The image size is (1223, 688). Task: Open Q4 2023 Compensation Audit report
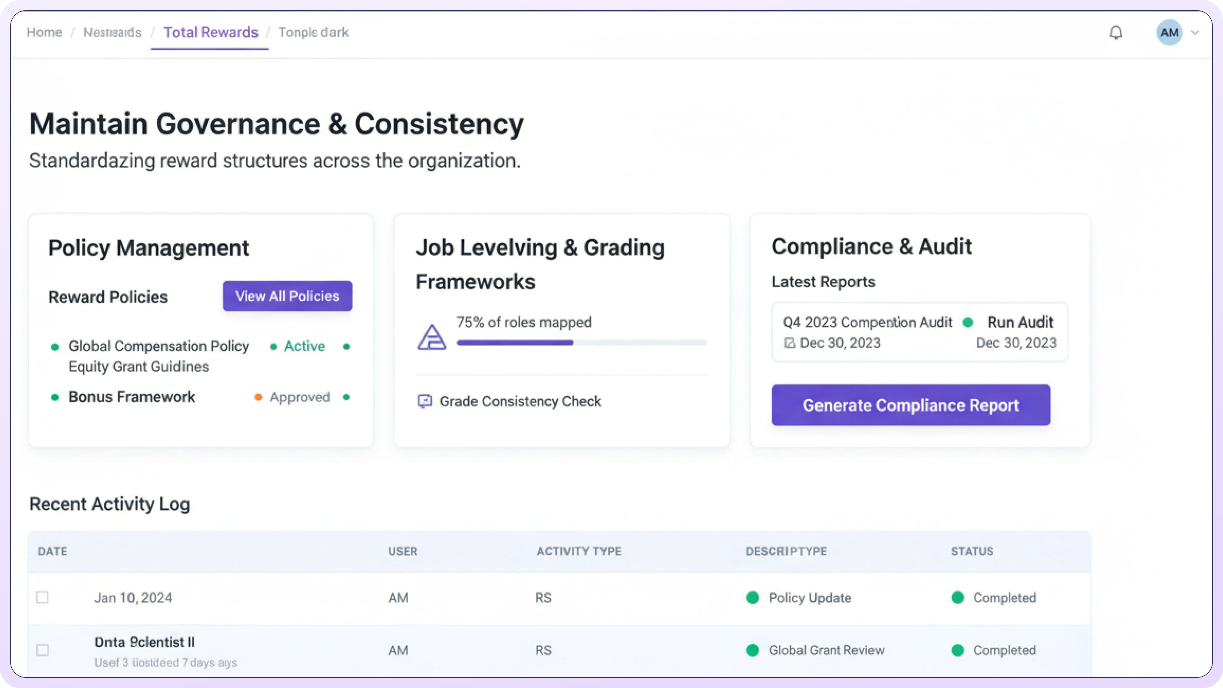point(867,322)
